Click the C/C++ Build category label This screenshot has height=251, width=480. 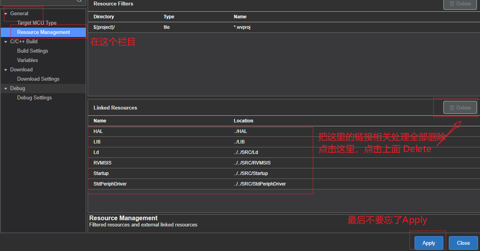[24, 42]
